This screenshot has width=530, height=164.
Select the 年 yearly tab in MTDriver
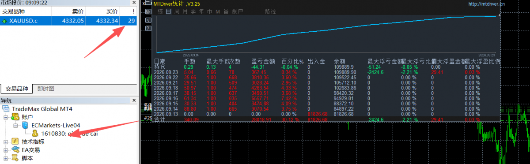(201, 11)
